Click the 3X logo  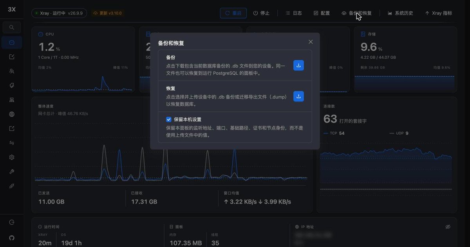click(x=12, y=9)
